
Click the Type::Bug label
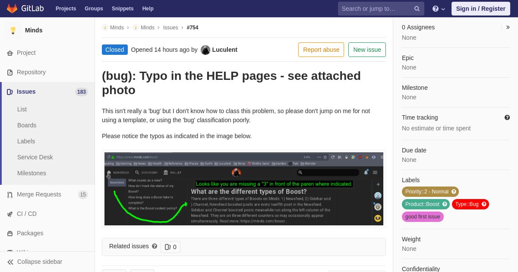click(467, 204)
